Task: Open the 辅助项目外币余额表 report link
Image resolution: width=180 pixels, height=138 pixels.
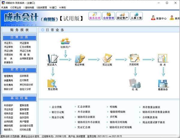Action: tap(89, 122)
